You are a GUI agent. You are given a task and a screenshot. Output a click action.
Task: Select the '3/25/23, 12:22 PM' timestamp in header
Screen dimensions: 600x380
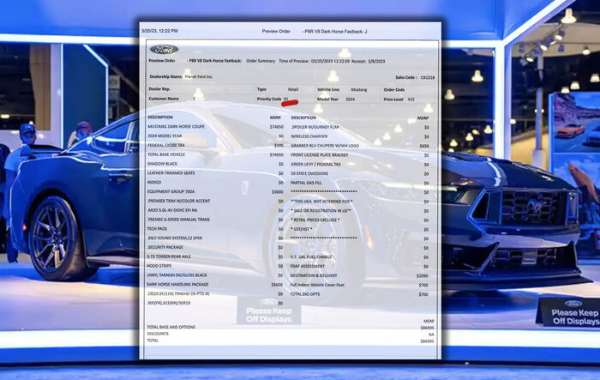(159, 31)
